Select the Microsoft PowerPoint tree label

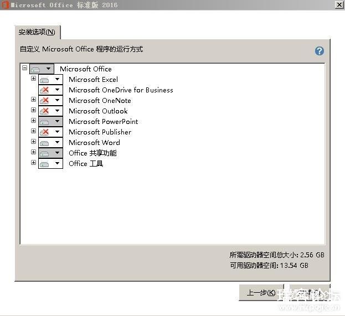[104, 121]
